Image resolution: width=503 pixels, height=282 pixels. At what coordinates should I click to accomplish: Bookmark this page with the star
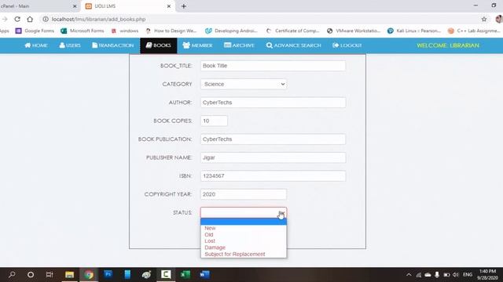[x=484, y=19]
